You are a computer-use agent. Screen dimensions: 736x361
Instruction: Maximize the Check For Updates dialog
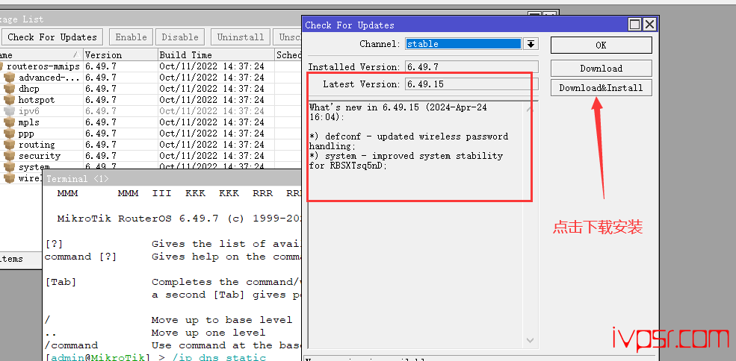(x=635, y=25)
